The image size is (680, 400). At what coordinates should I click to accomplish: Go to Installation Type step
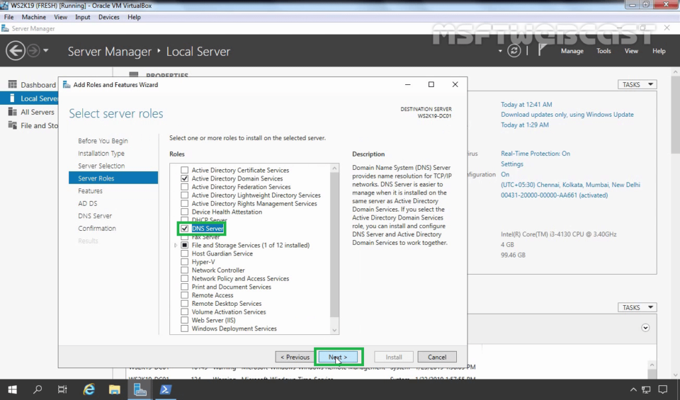[101, 153]
